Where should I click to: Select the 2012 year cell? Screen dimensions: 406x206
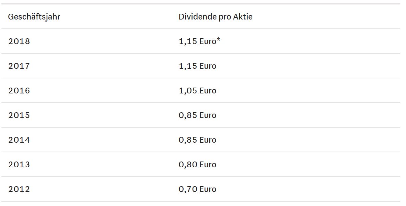coord(19,189)
